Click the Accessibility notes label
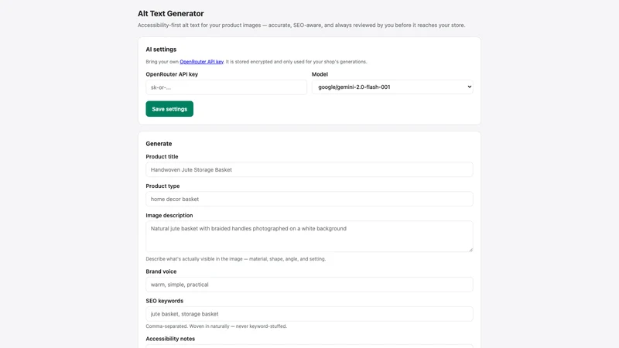 (170, 339)
